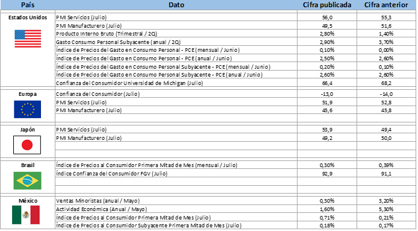The height and width of the screenshot is (231, 418).
Task: Select the 5,30% previous Actividad Económica value
Action: 386,209
